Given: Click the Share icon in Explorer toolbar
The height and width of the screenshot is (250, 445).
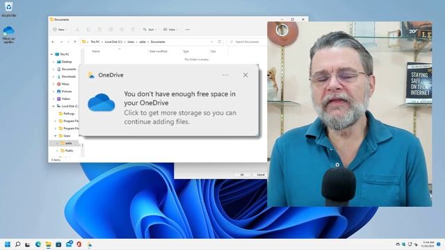Looking at the screenshot, I should 122,29.
